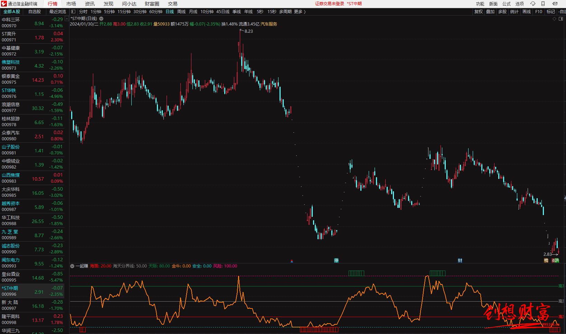Expand the 一起赚 indicator dropdown arrow
Viewport: 566px width, 334px height.
[x=72, y=266]
